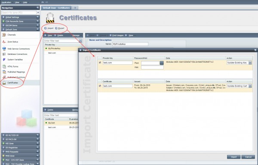Open the Update Existing Key action dropdown
This screenshot has width=258, height=165.
pos(250,63)
